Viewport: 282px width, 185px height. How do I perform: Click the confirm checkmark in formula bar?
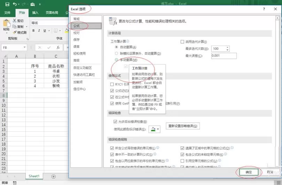coord(49,47)
